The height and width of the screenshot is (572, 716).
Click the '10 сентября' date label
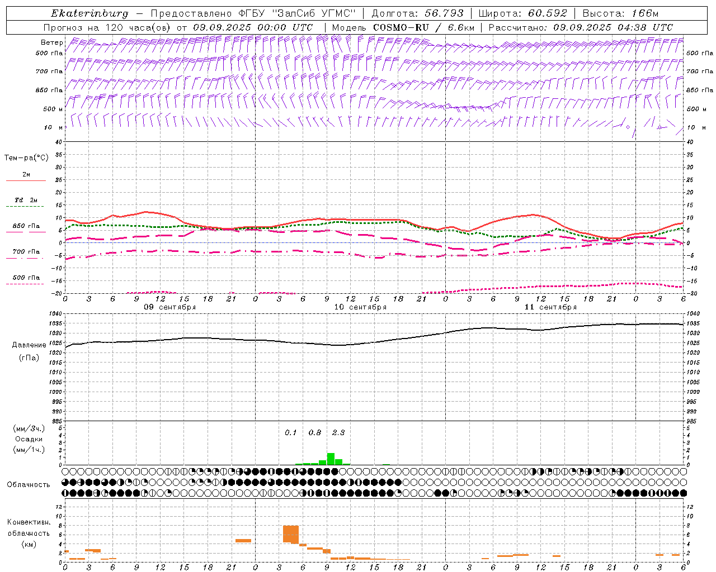[360, 307]
